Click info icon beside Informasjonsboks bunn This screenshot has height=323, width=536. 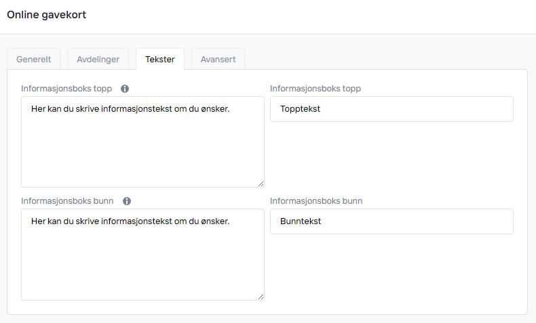point(127,201)
